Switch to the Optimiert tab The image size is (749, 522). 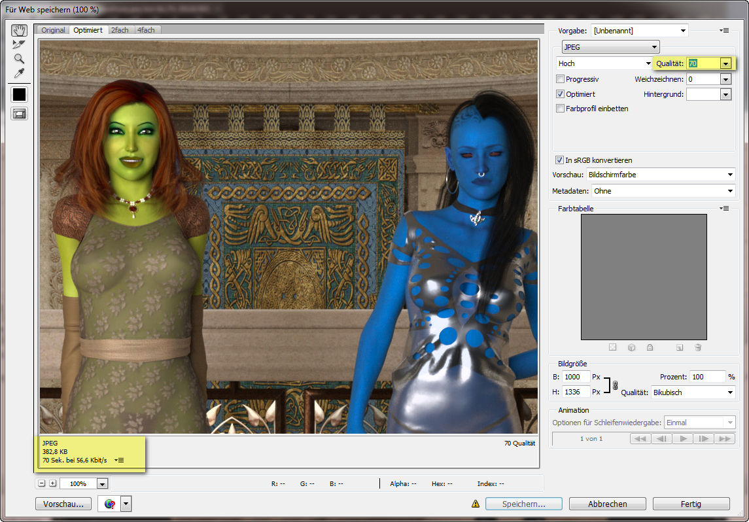point(88,30)
